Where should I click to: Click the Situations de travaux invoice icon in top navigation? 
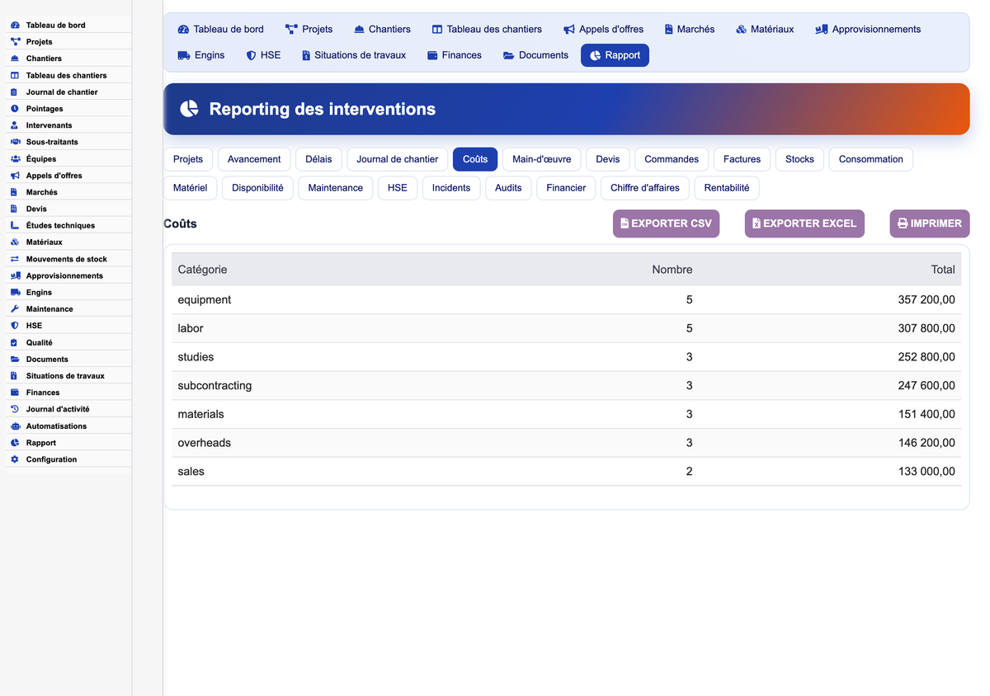tap(306, 56)
